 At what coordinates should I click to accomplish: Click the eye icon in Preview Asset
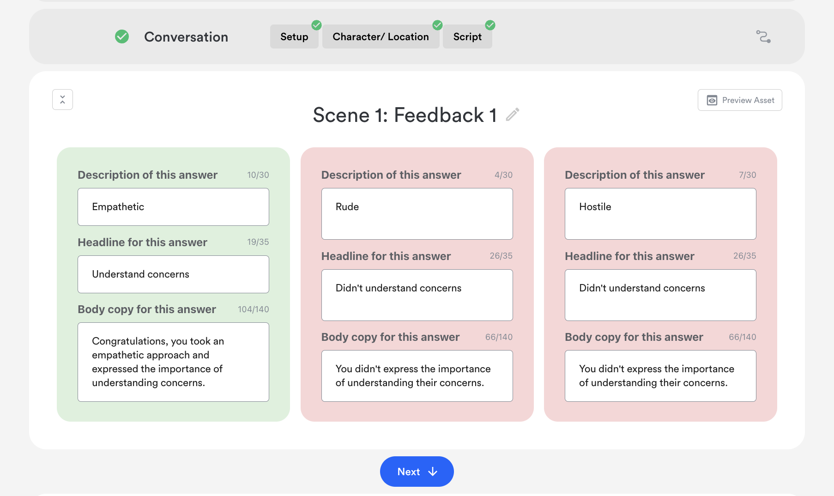click(712, 100)
